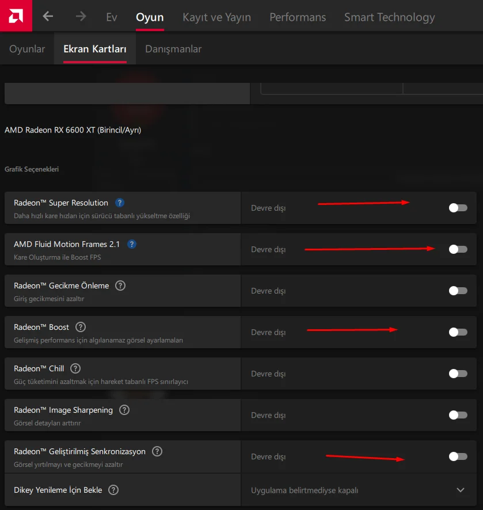The width and height of the screenshot is (483, 510).
Task: Show help for Radeon Chill
Action: point(75,368)
